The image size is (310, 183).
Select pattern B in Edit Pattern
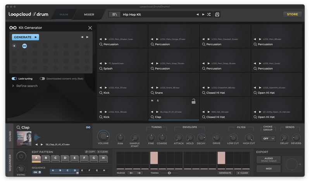46,158
